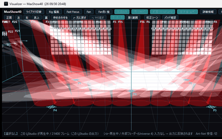Click the MaxShow40 show name label

[13, 12]
